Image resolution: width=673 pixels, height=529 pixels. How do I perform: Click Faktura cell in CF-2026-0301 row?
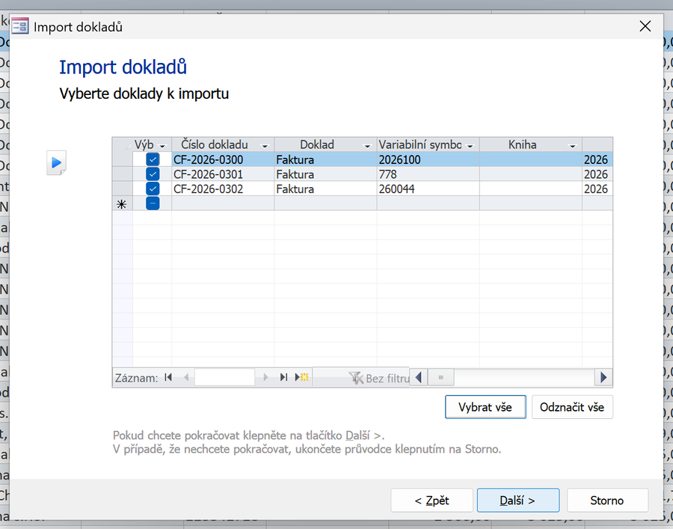point(325,174)
